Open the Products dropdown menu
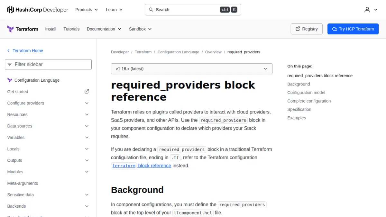 (87, 10)
